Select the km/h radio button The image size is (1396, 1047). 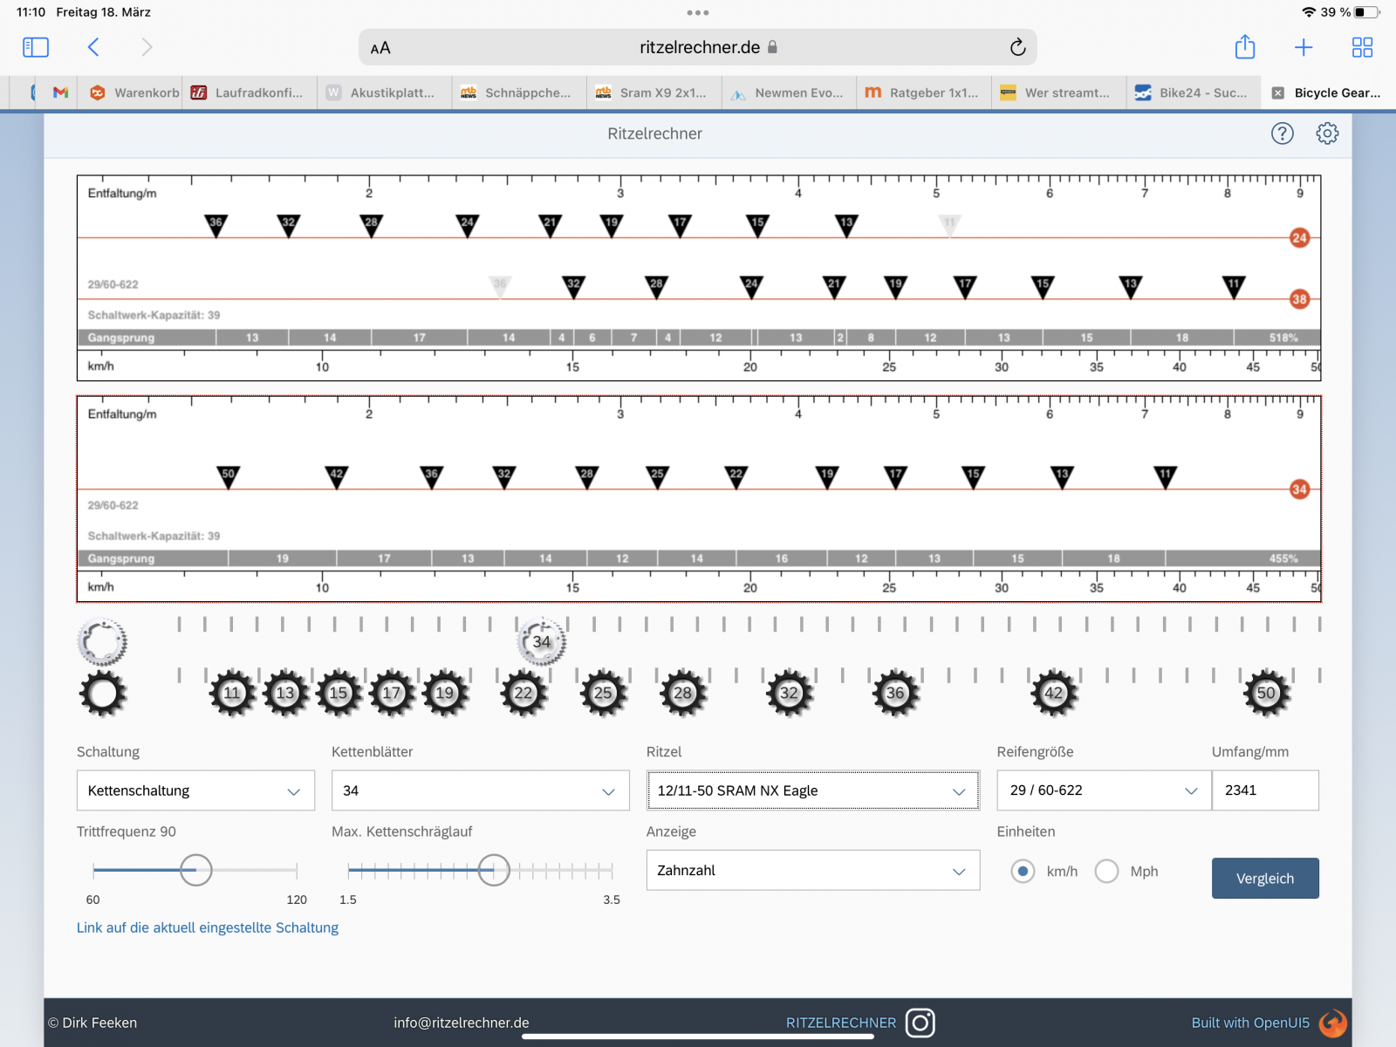click(1023, 871)
